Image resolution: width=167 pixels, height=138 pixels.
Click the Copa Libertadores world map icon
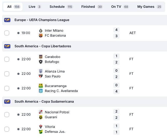[x=7, y=46]
